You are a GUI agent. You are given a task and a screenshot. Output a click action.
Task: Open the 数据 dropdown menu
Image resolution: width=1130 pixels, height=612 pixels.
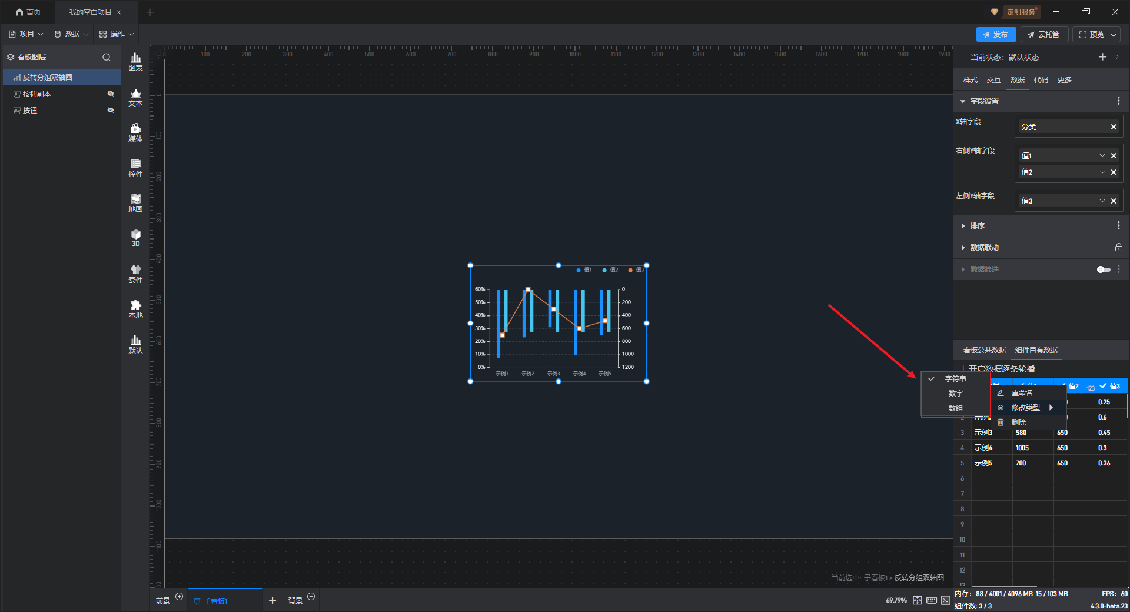tap(71, 34)
